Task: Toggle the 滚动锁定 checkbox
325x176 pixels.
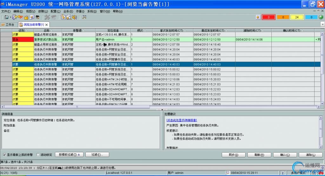Action: click(x=38, y=155)
